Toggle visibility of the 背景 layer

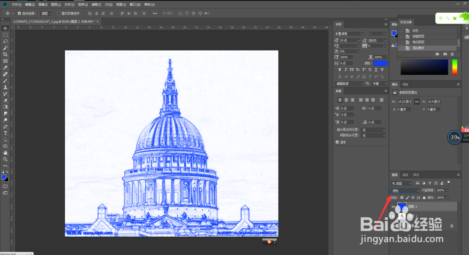[393, 226]
